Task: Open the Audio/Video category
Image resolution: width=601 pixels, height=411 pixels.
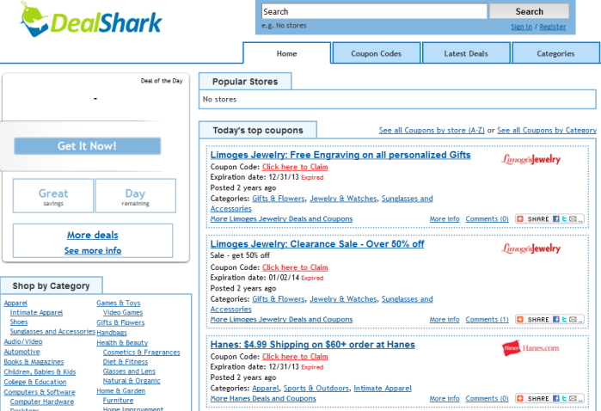Action: [23, 341]
